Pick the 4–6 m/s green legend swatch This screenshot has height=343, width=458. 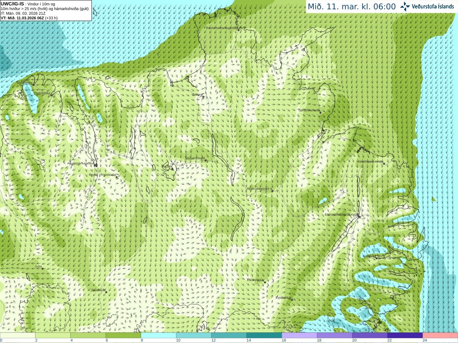pyautogui.click(x=88, y=335)
